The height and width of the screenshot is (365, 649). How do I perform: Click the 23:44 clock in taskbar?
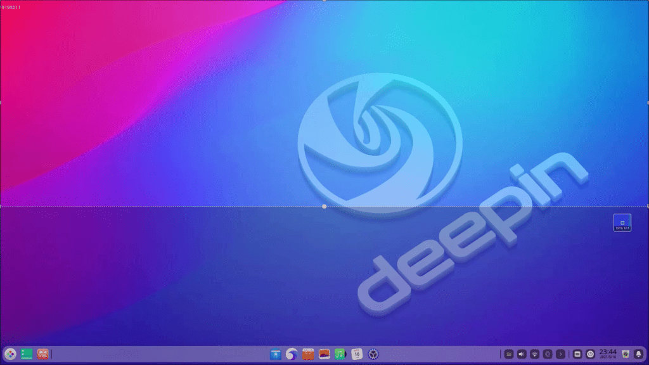coord(608,354)
